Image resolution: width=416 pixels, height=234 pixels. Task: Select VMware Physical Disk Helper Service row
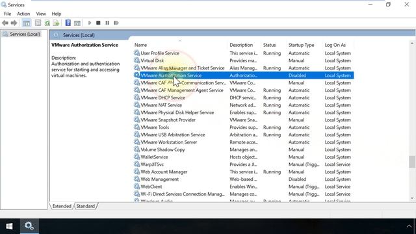pyautogui.click(x=243, y=112)
